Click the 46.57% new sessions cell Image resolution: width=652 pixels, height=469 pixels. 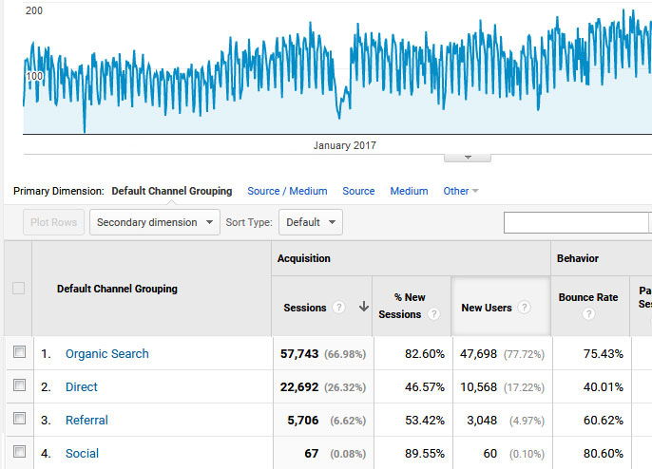[x=425, y=387]
